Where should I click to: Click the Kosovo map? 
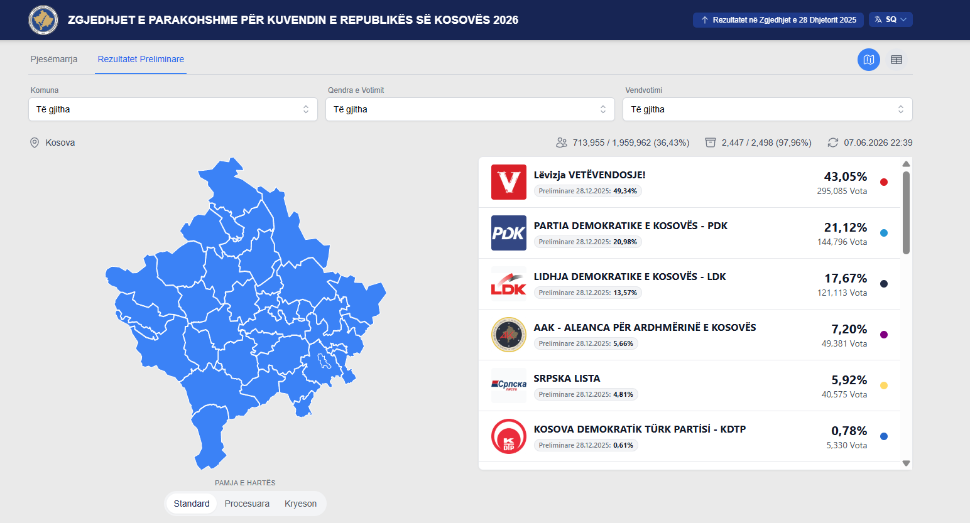[246, 314]
